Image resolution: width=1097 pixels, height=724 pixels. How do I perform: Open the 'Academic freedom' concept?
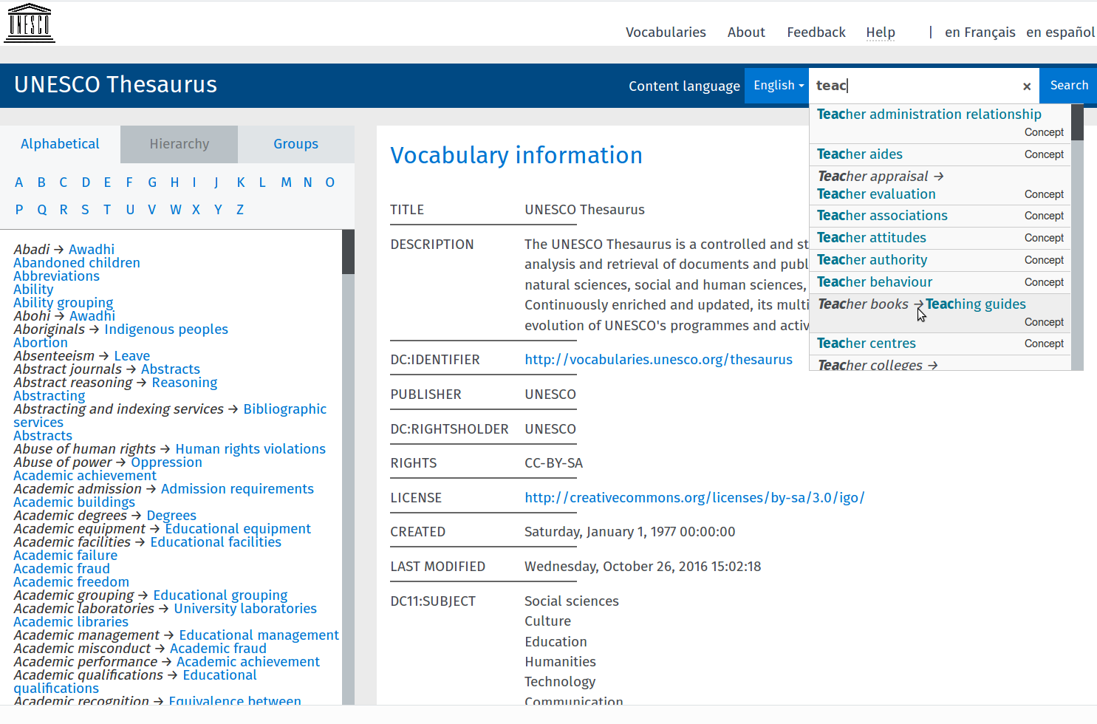[x=71, y=582]
